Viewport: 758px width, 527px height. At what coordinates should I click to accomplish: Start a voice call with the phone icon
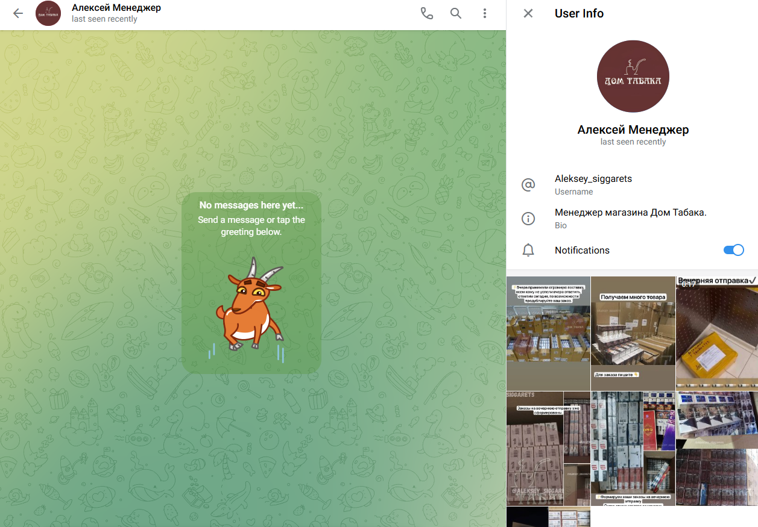pos(427,13)
